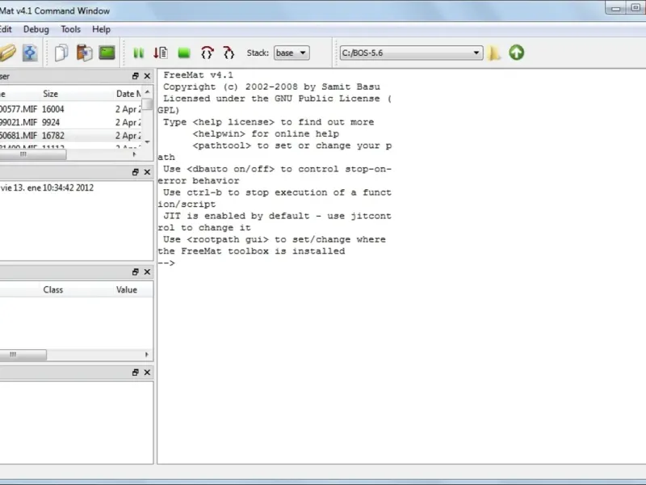Click the green screen toolbar icon
The image size is (646, 485).
coord(107,53)
